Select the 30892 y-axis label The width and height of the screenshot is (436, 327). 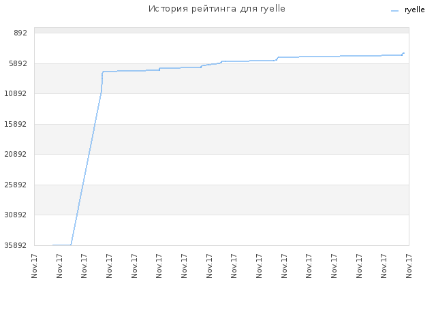click(x=16, y=215)
